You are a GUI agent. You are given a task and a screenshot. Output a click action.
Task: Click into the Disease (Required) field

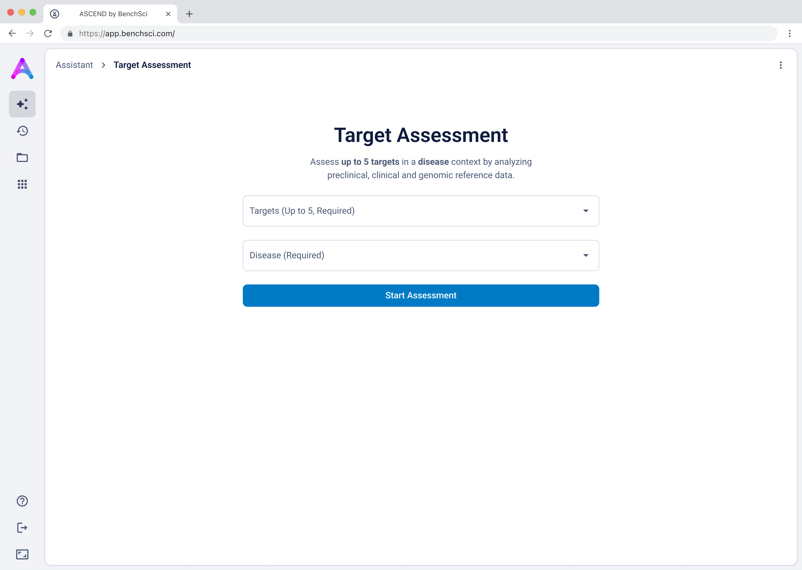click(421, 255)
